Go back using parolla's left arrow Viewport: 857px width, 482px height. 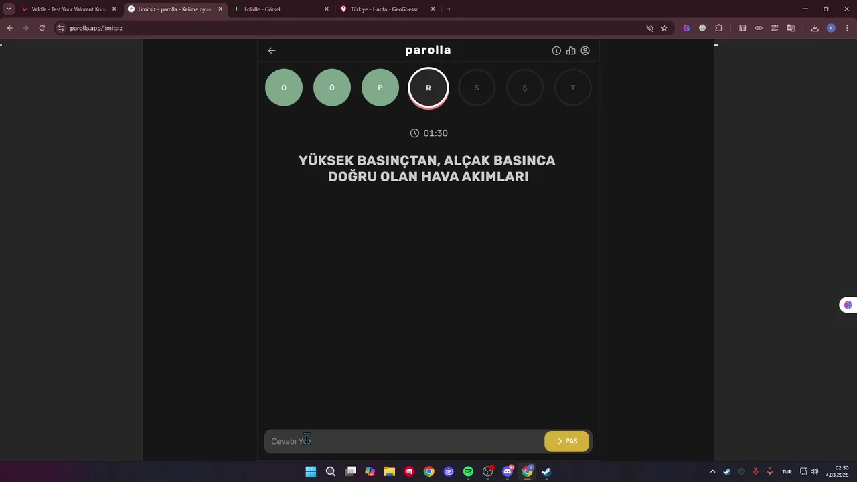[272, 50]
